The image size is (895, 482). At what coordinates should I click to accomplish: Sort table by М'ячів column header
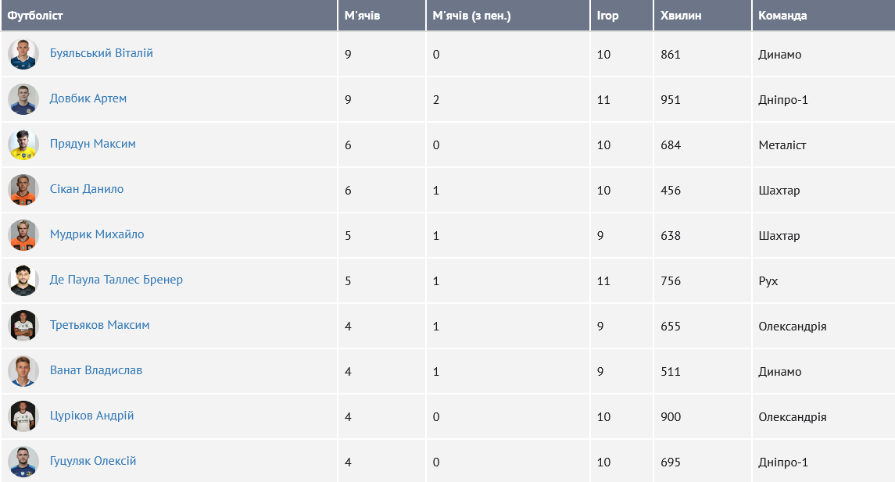[363, 16]
